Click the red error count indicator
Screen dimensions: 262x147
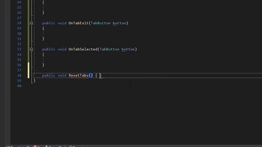pyautogui.click(x=36, y=146)
